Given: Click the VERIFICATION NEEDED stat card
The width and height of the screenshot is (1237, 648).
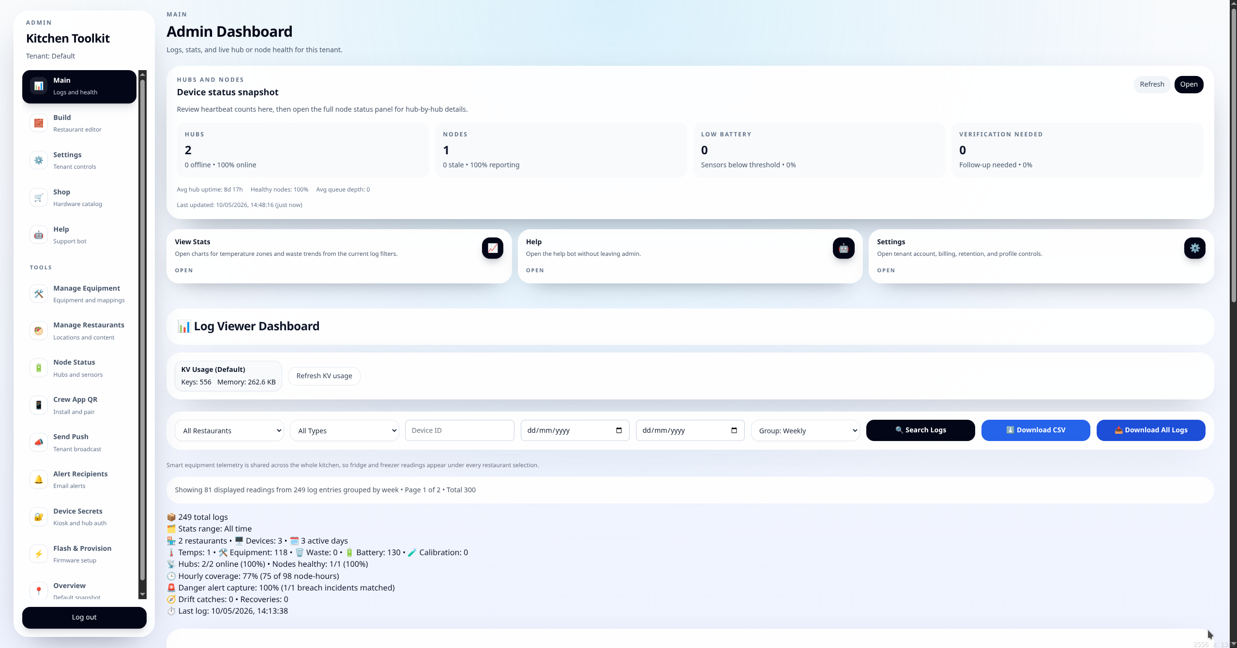Looking at the screenshot, I should tap(1077, 150).
